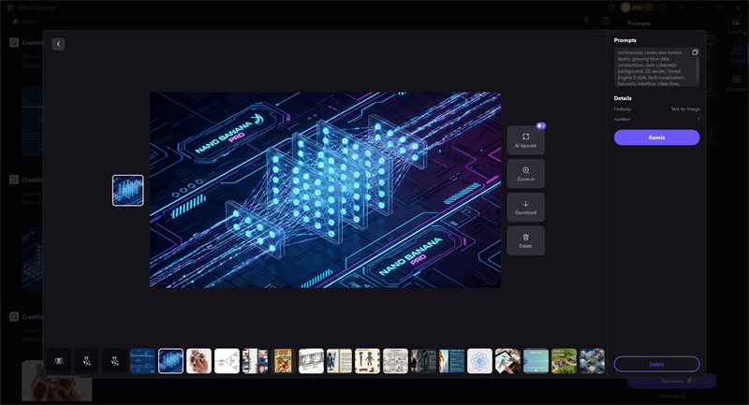Click the trash icon in background toolbar
The width and height of the screenshot is (749, 405).
click(x=606, y=21)
